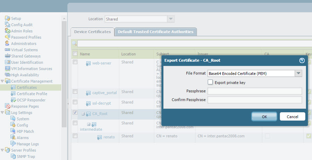Collapse the Certificate Management tree node
The image size is (312, 160).
[2, 81]
